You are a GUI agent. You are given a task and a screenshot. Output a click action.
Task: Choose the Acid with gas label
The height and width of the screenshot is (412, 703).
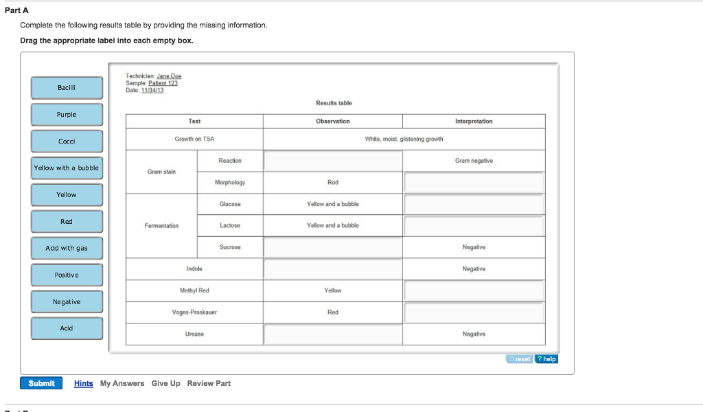coord(67,249)
